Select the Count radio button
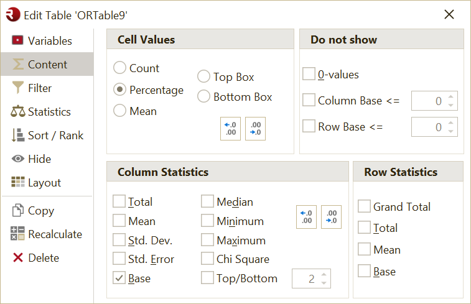 tap(120, 68)
